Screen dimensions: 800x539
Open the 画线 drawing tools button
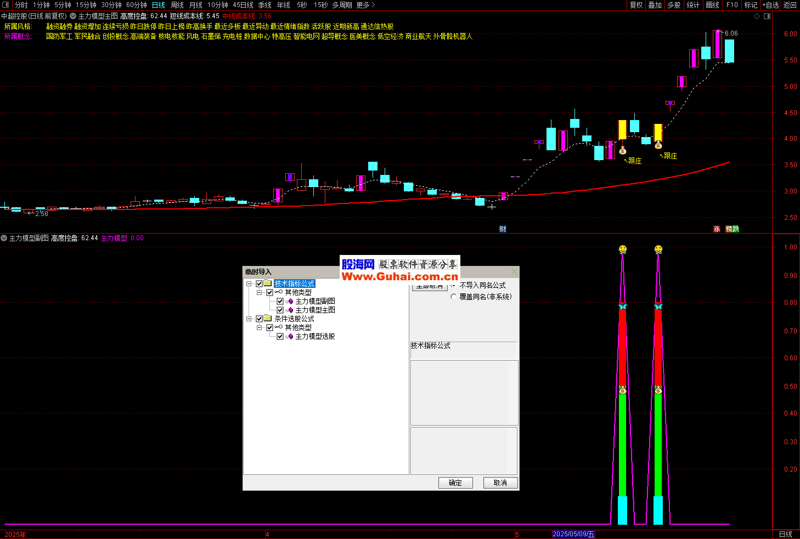point(712,5)
